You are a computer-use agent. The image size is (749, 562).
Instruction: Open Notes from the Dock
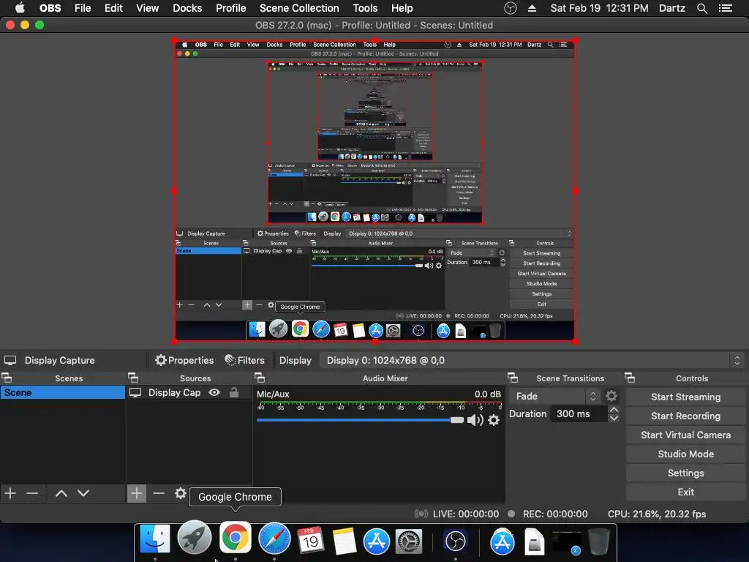tap(345, 541)
